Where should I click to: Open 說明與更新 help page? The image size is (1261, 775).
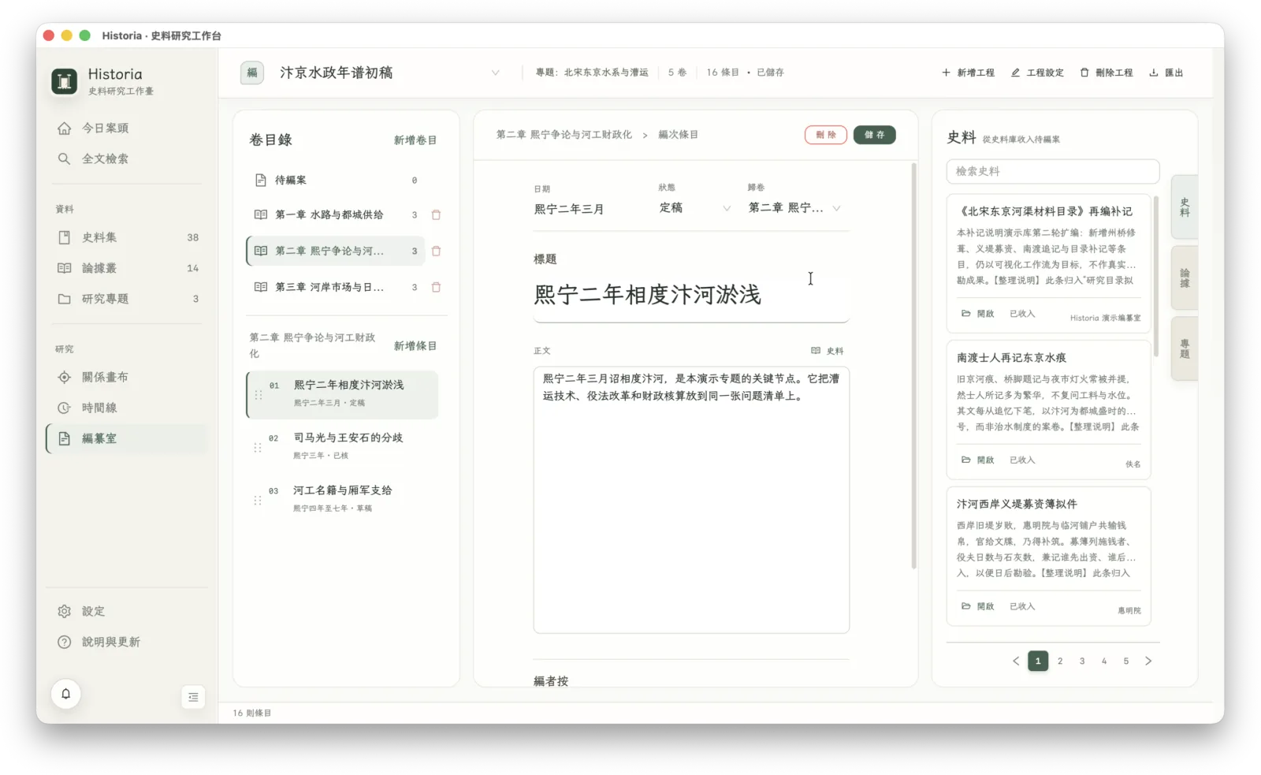point(126,642)
